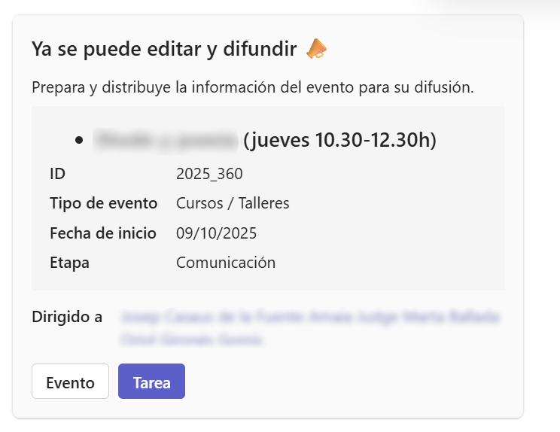Click the bullet point before the event name
Screen dimensions: 560x432
click(x=79, y=140)
